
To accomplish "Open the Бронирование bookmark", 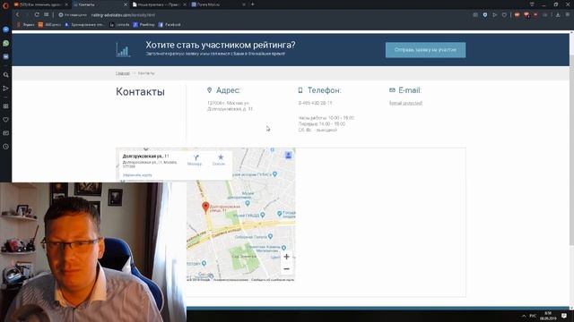I will coord(84,25).
